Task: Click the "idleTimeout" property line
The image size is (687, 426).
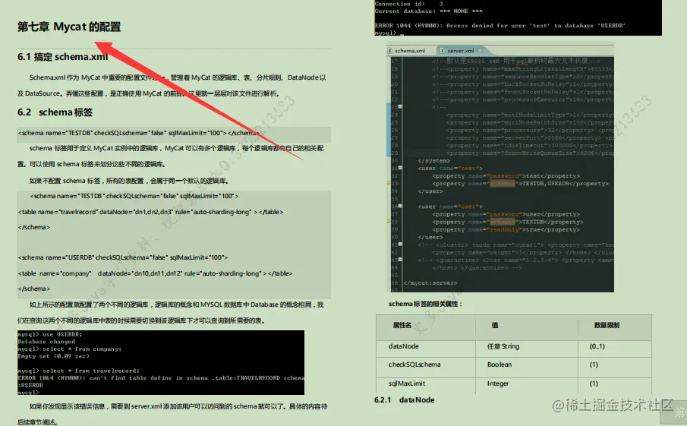Action: [x=530, y=146]
